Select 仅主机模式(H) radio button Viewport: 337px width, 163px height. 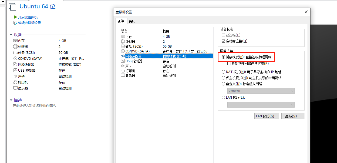coord(223,78)
